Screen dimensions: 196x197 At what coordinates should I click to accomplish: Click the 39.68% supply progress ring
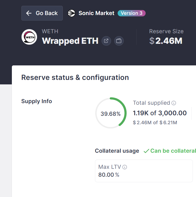pyautogui.click(x=111, y=113)
